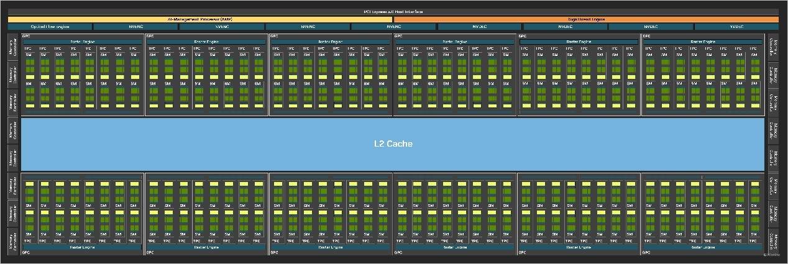Image resolution: width=788 pixels, height=264 pixels.
Task: Select Raster Engine of bottom-left GPC
Action: [82, 247]
